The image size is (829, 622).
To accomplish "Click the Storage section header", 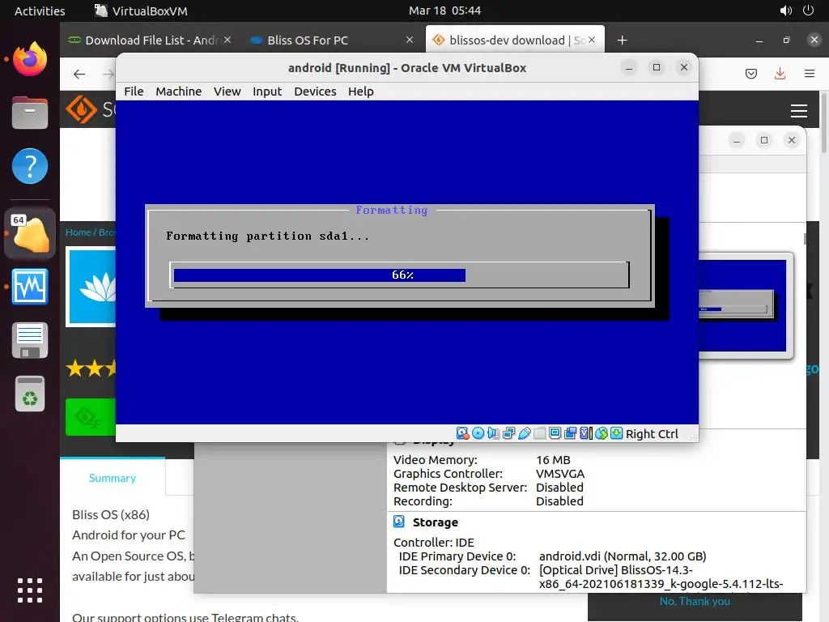I will click(x=435, y=522).
